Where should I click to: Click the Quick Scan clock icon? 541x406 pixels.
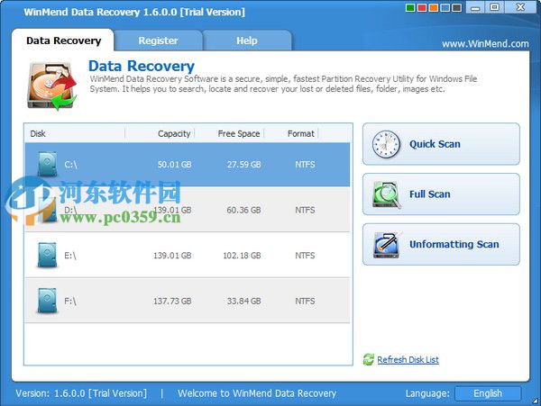pos(386,144)
